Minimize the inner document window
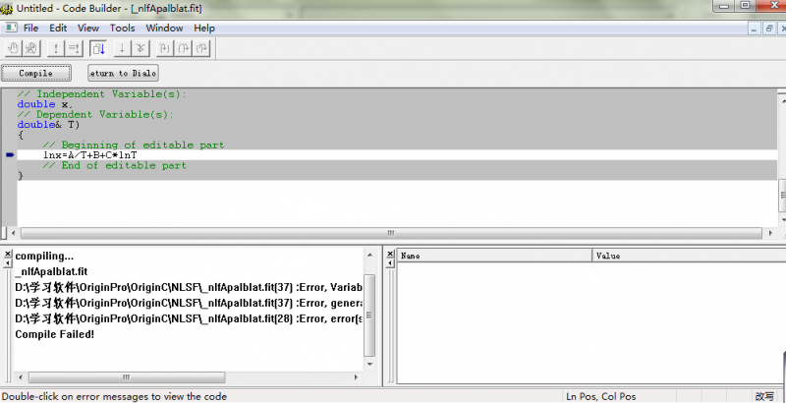Viewport: 786px width, 403px height. [756, 29]
